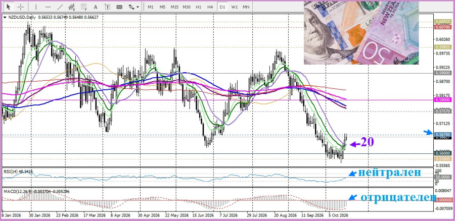Click the 0.59955 price level label
Image resolution: width=455 pixels, height=221 pixels.
point(442,47)
